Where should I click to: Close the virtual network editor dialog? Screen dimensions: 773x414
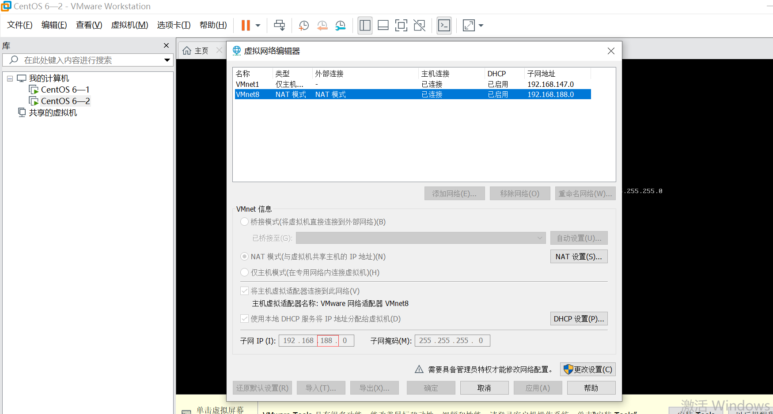click(611, 51)
